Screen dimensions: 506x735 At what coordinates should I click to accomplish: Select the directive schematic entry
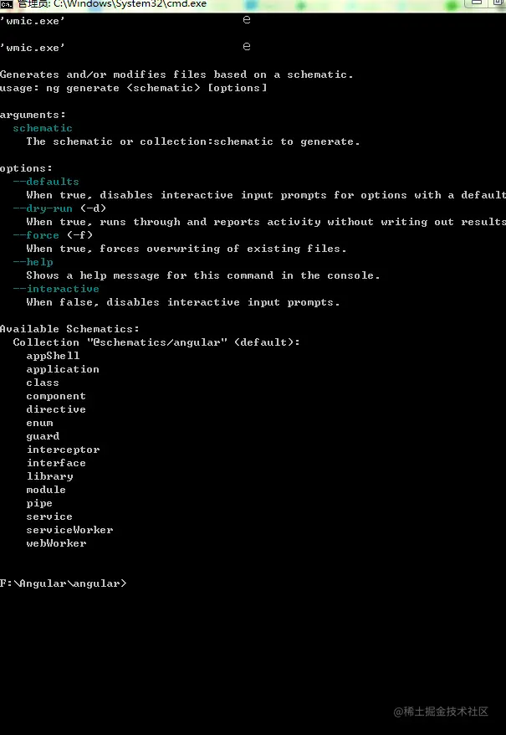point(56,409)
